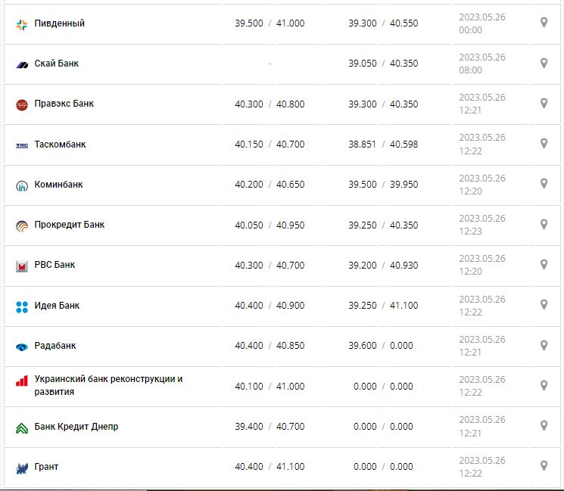Click the Идея Банк location pin
Viewport: 564px width, 491px height.
544,305
